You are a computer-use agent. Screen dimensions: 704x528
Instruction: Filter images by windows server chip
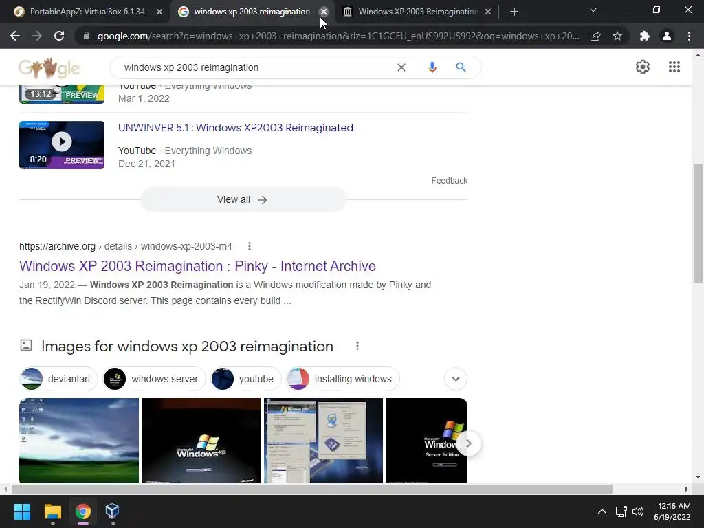click(154, 379)
